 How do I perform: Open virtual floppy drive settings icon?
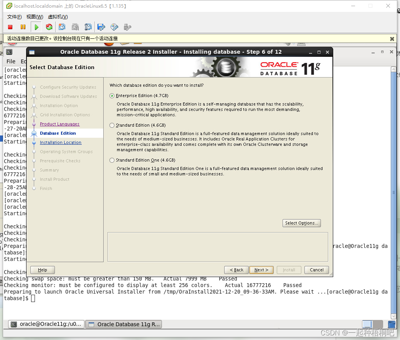point(101,27)
